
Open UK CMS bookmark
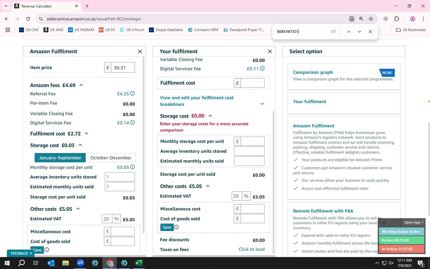29,30
